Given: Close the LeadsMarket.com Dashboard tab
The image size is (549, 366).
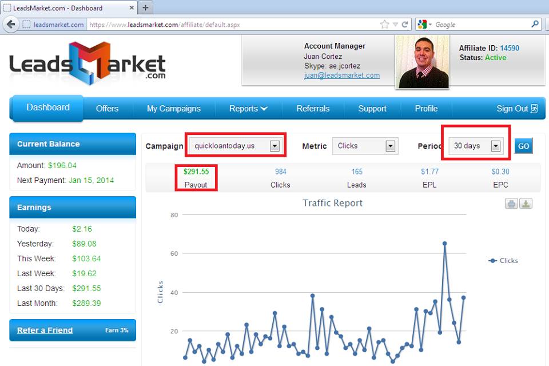Looking at the screenshot, I should point(132,7).
